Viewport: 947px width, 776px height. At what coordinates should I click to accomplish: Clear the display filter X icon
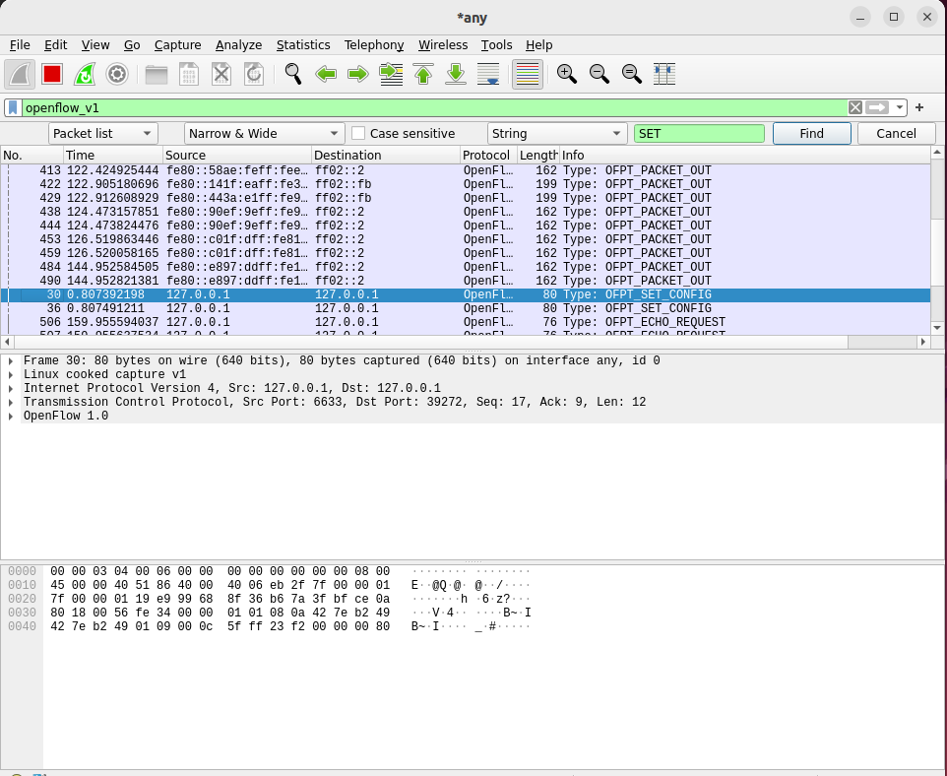[855, 107]
